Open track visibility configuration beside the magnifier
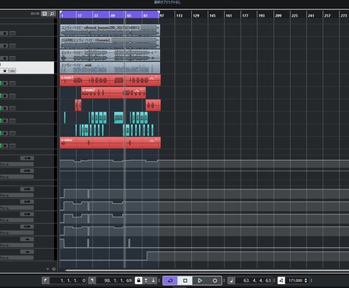Screen dimensions: 349x288 pos(45,14)
